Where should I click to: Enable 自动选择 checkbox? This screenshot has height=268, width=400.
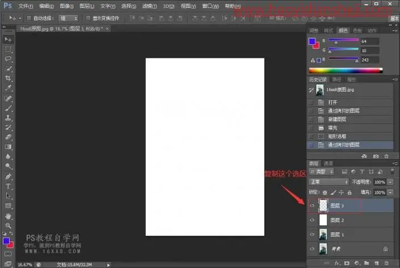(29, 18)
